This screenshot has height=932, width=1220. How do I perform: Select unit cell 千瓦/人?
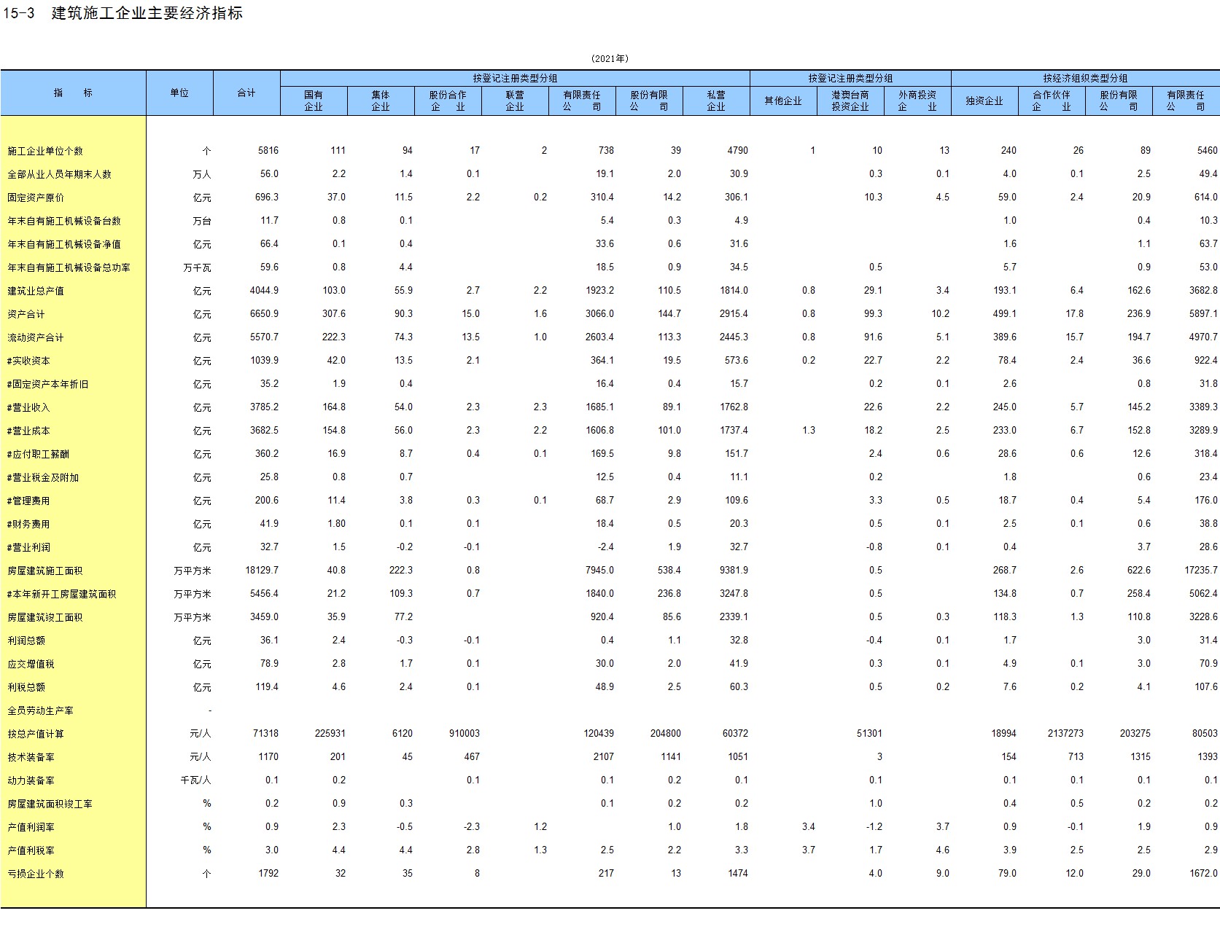pyautogui.click(x=195, y=780)
